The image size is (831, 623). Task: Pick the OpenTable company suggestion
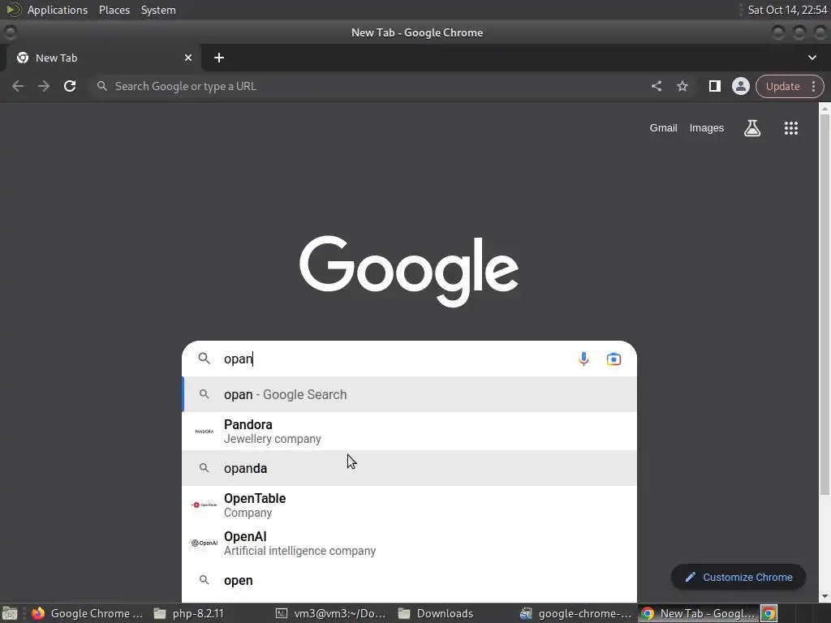409,505
